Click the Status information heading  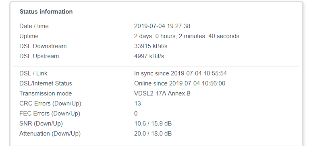click(46, 12)
